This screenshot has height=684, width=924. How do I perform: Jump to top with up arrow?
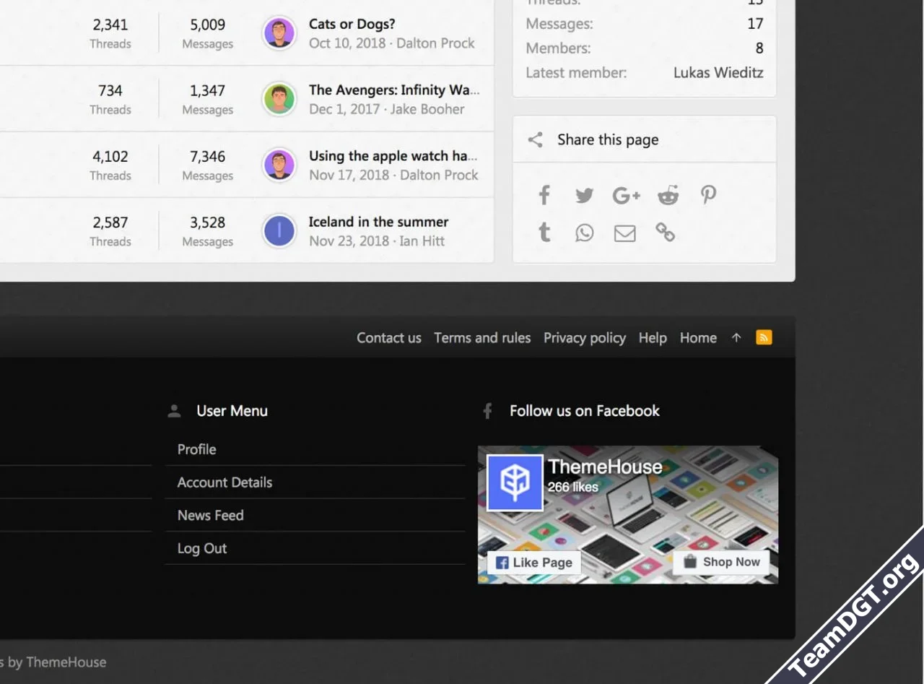[736, 337]
